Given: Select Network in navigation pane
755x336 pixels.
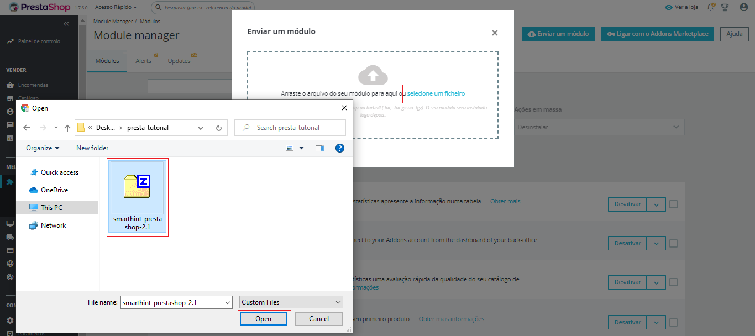Looking at the screenshot, I should click(x=48, y=225).
